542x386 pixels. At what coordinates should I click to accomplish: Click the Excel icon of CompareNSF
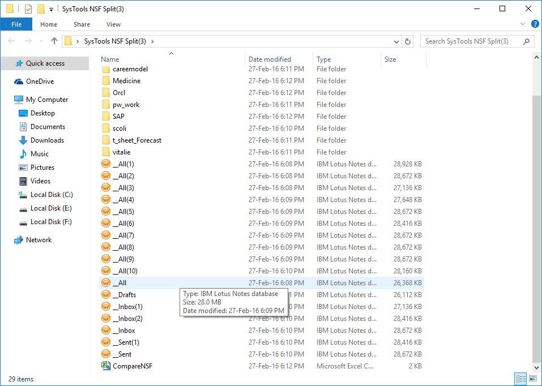pyautogui.click(x=106, y=366)
